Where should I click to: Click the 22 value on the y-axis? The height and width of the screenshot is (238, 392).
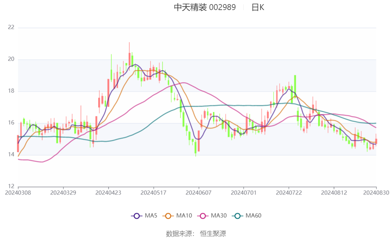pos(11,27)
